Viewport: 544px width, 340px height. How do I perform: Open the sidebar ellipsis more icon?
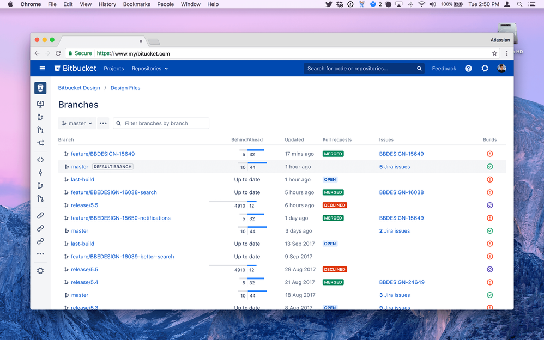40,254
